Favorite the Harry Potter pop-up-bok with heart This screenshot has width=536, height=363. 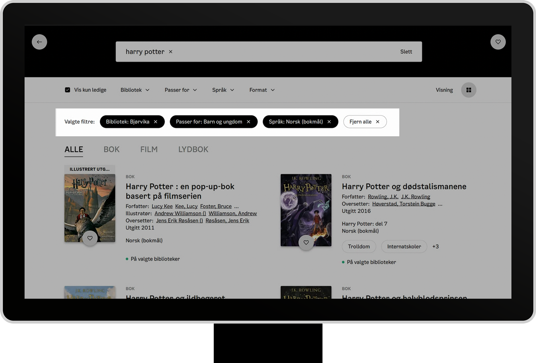coord(90,238)
